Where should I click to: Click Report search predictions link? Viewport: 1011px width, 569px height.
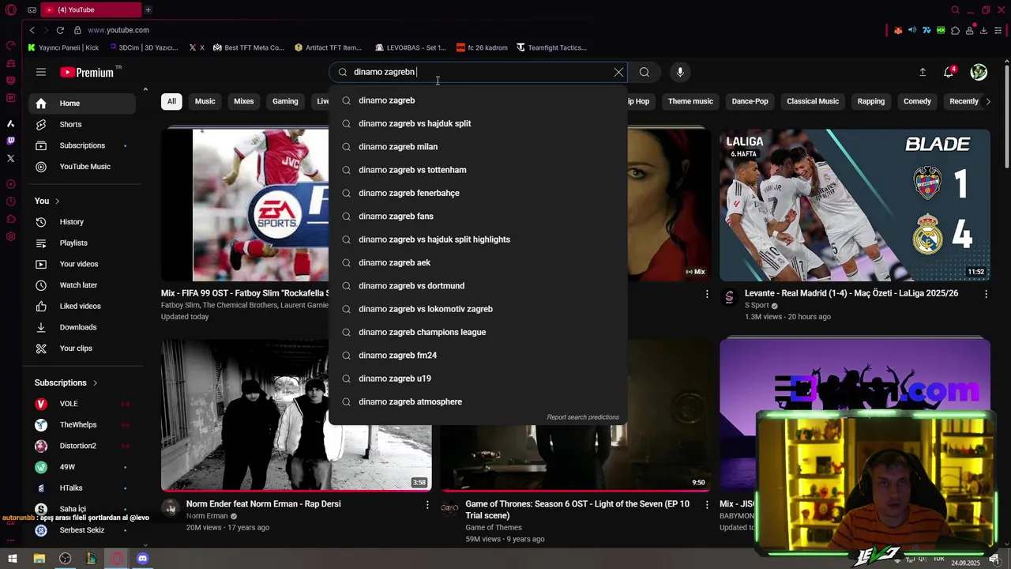click(583, 417)
